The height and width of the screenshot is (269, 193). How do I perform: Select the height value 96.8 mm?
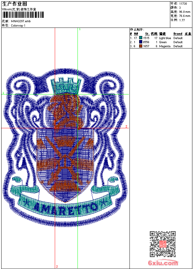coord(185,12)
